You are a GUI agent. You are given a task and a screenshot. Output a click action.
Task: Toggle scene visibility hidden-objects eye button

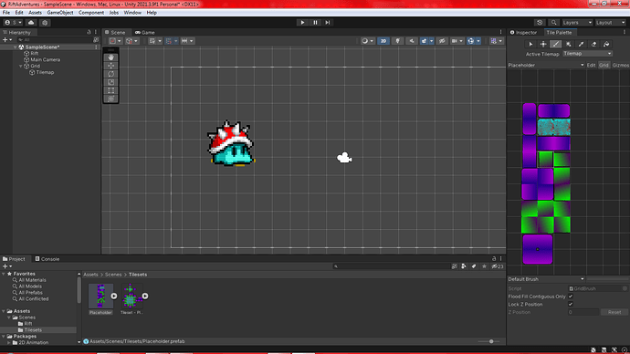442,41
